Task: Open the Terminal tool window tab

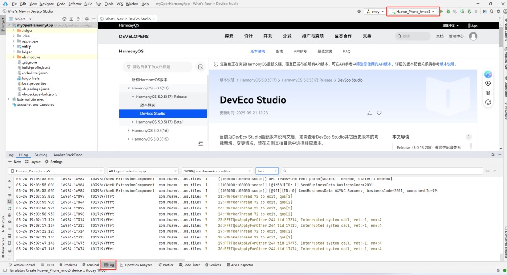Action: (91, 265)
